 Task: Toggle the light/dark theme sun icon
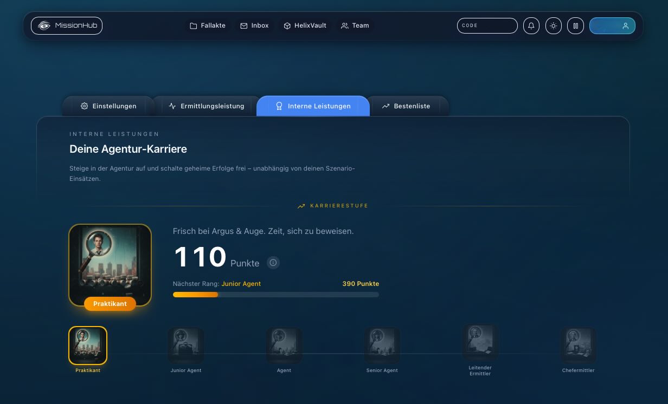pyautogui.click(x=553, y=26)
